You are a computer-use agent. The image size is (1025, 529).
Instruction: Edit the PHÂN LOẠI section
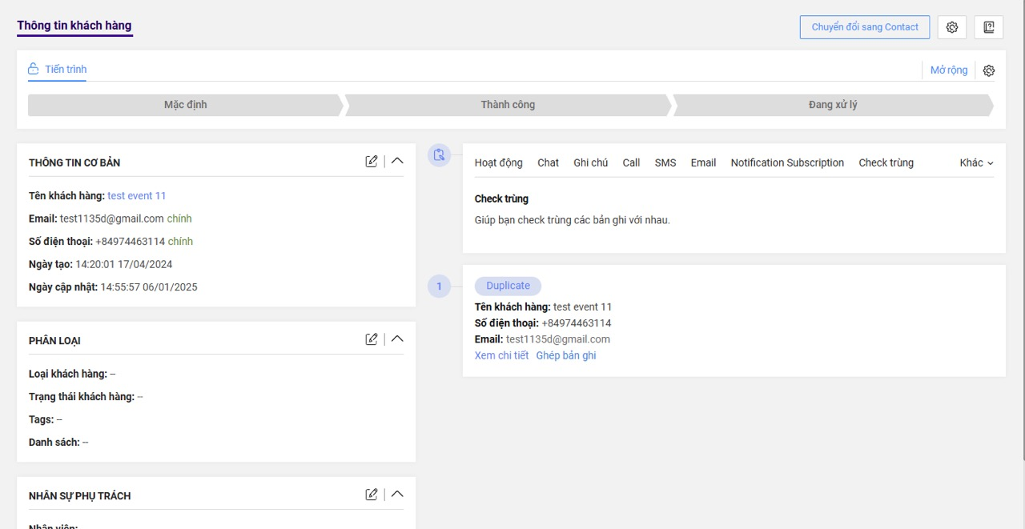(x=372, y=339)
